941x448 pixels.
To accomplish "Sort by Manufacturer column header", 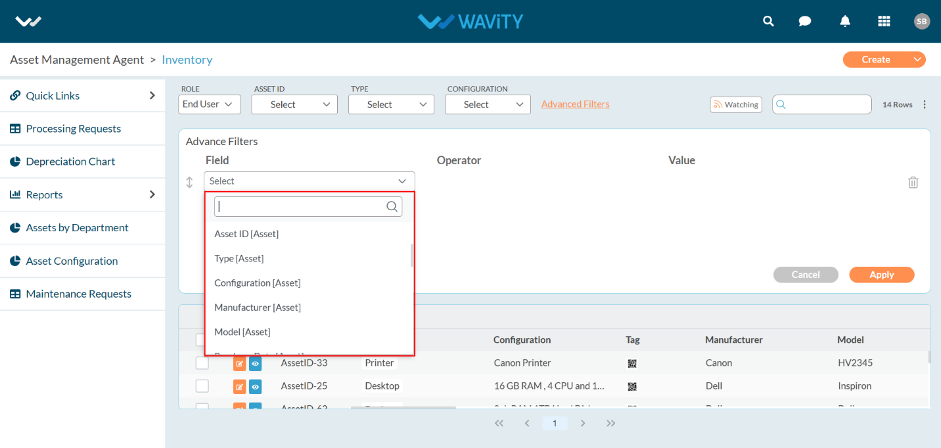I will (734, 340).
